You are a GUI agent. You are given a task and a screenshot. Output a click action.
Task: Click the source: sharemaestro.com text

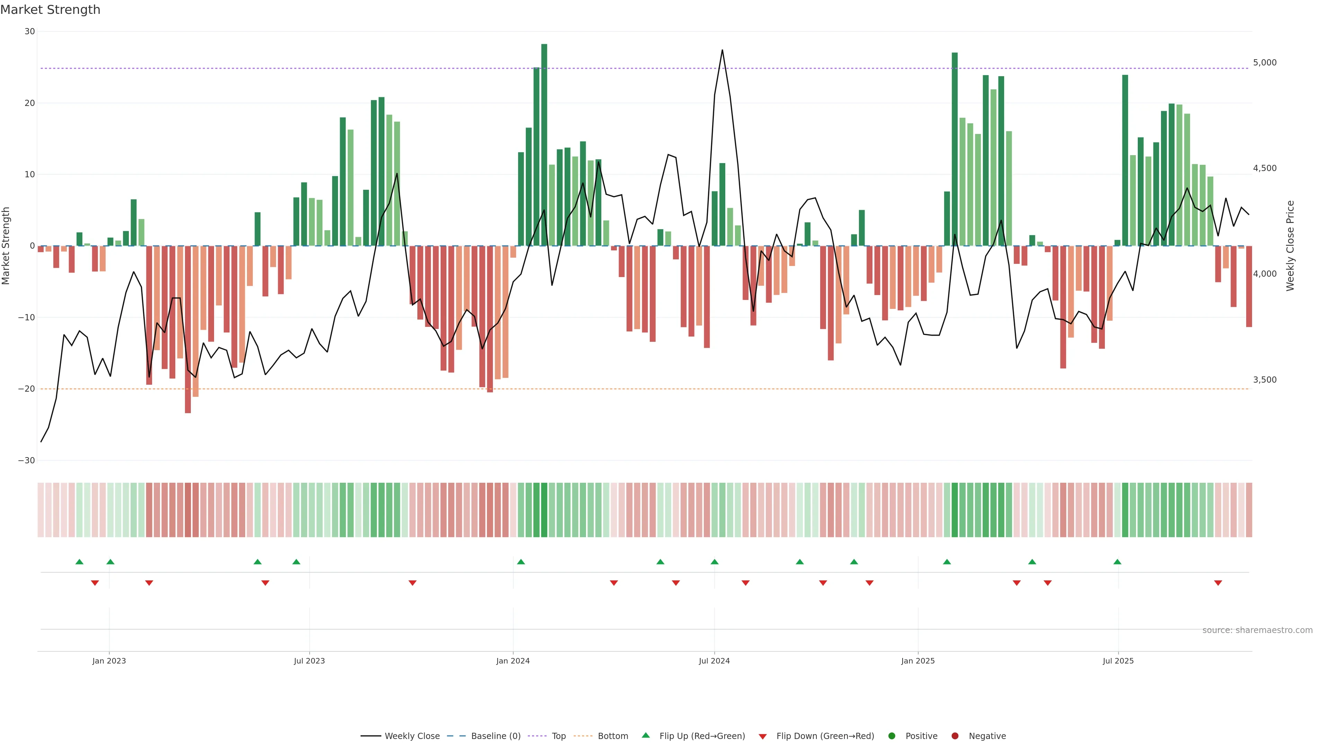pyautogui.click(x=1257, y=630)
